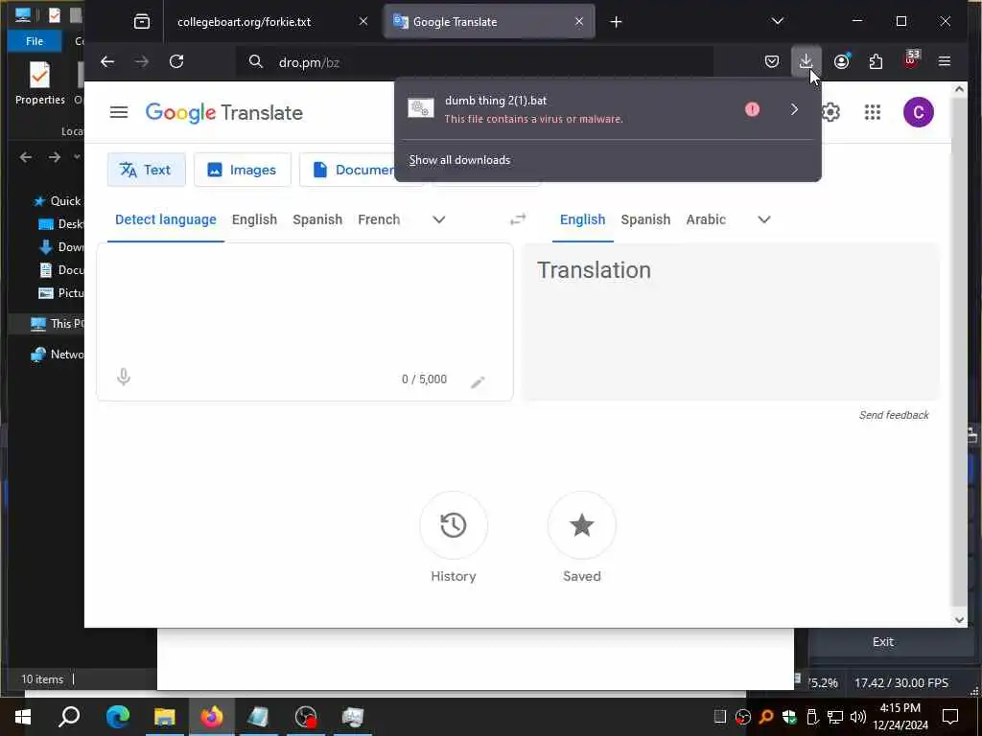Open new Firefox tab
982x736 pixels.
pos(616,22)
